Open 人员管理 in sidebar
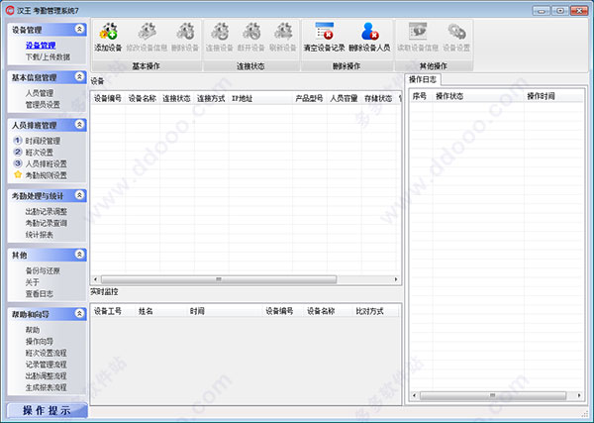Viewport: 594px width, 423px height. 40,93
